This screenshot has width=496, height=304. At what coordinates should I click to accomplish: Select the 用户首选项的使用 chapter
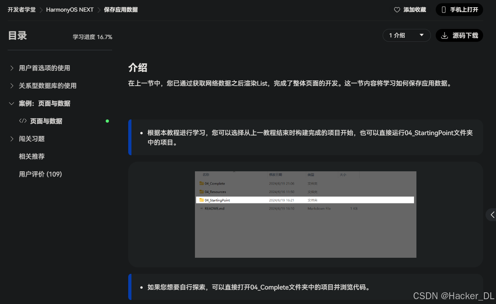click(45, 68)
